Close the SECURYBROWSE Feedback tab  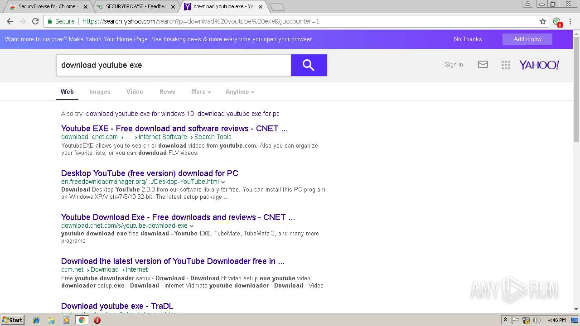[x=173, y=7]
